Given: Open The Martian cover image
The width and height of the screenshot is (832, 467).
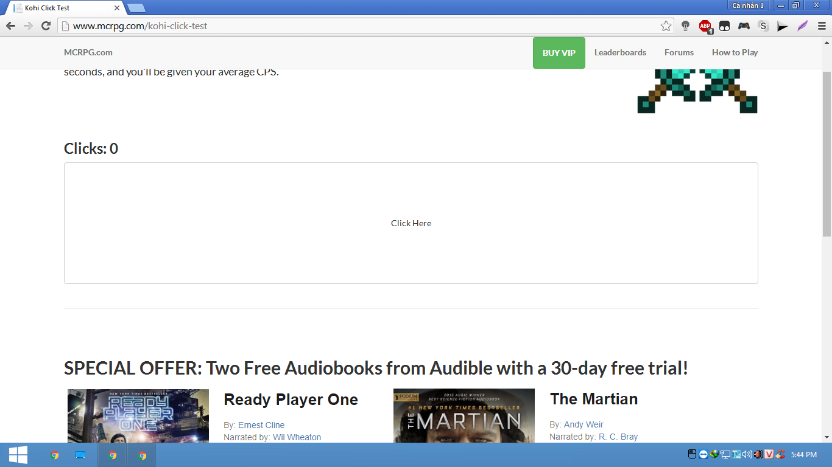Looking at the screenshot, I should 464,416.
